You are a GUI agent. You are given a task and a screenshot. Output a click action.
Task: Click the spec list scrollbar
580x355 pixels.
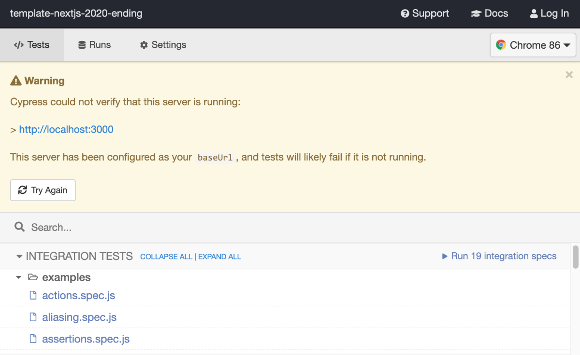pyautogui.click(x=575, y=257)
